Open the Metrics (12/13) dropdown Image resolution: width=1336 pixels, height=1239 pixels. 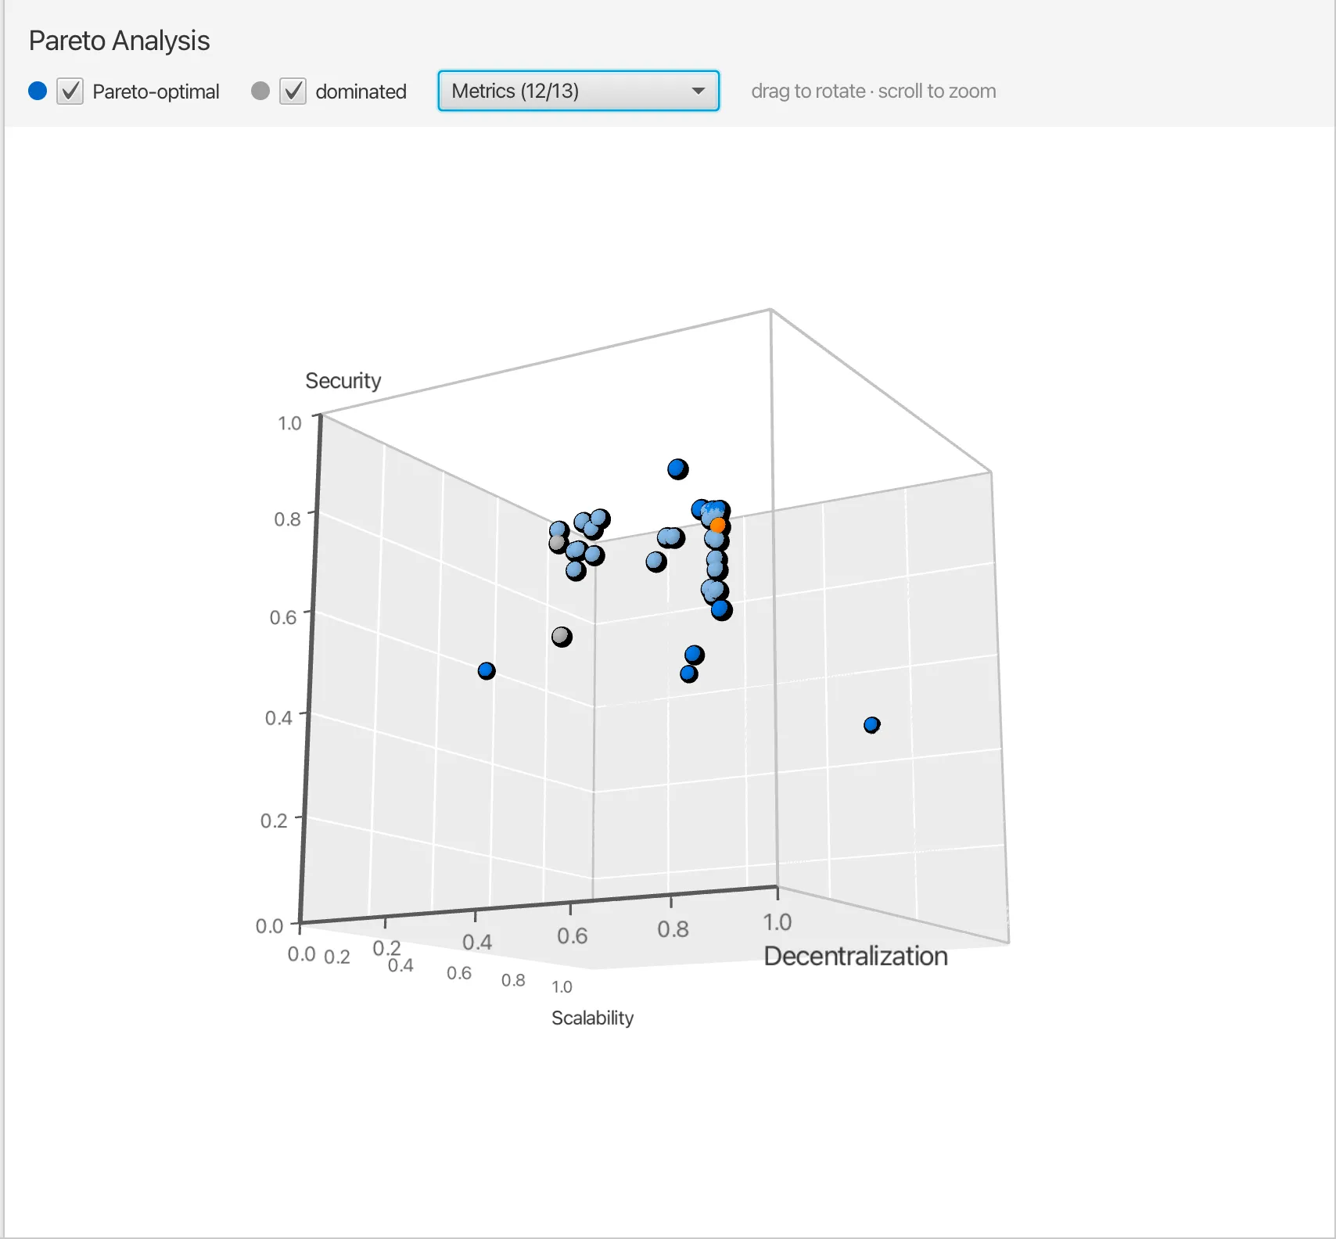pyautogui.click(x=578, y=91)
